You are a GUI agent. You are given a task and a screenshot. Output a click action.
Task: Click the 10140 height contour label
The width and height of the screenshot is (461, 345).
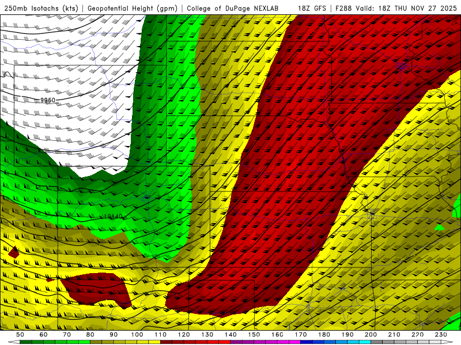[x=114, y=217]
